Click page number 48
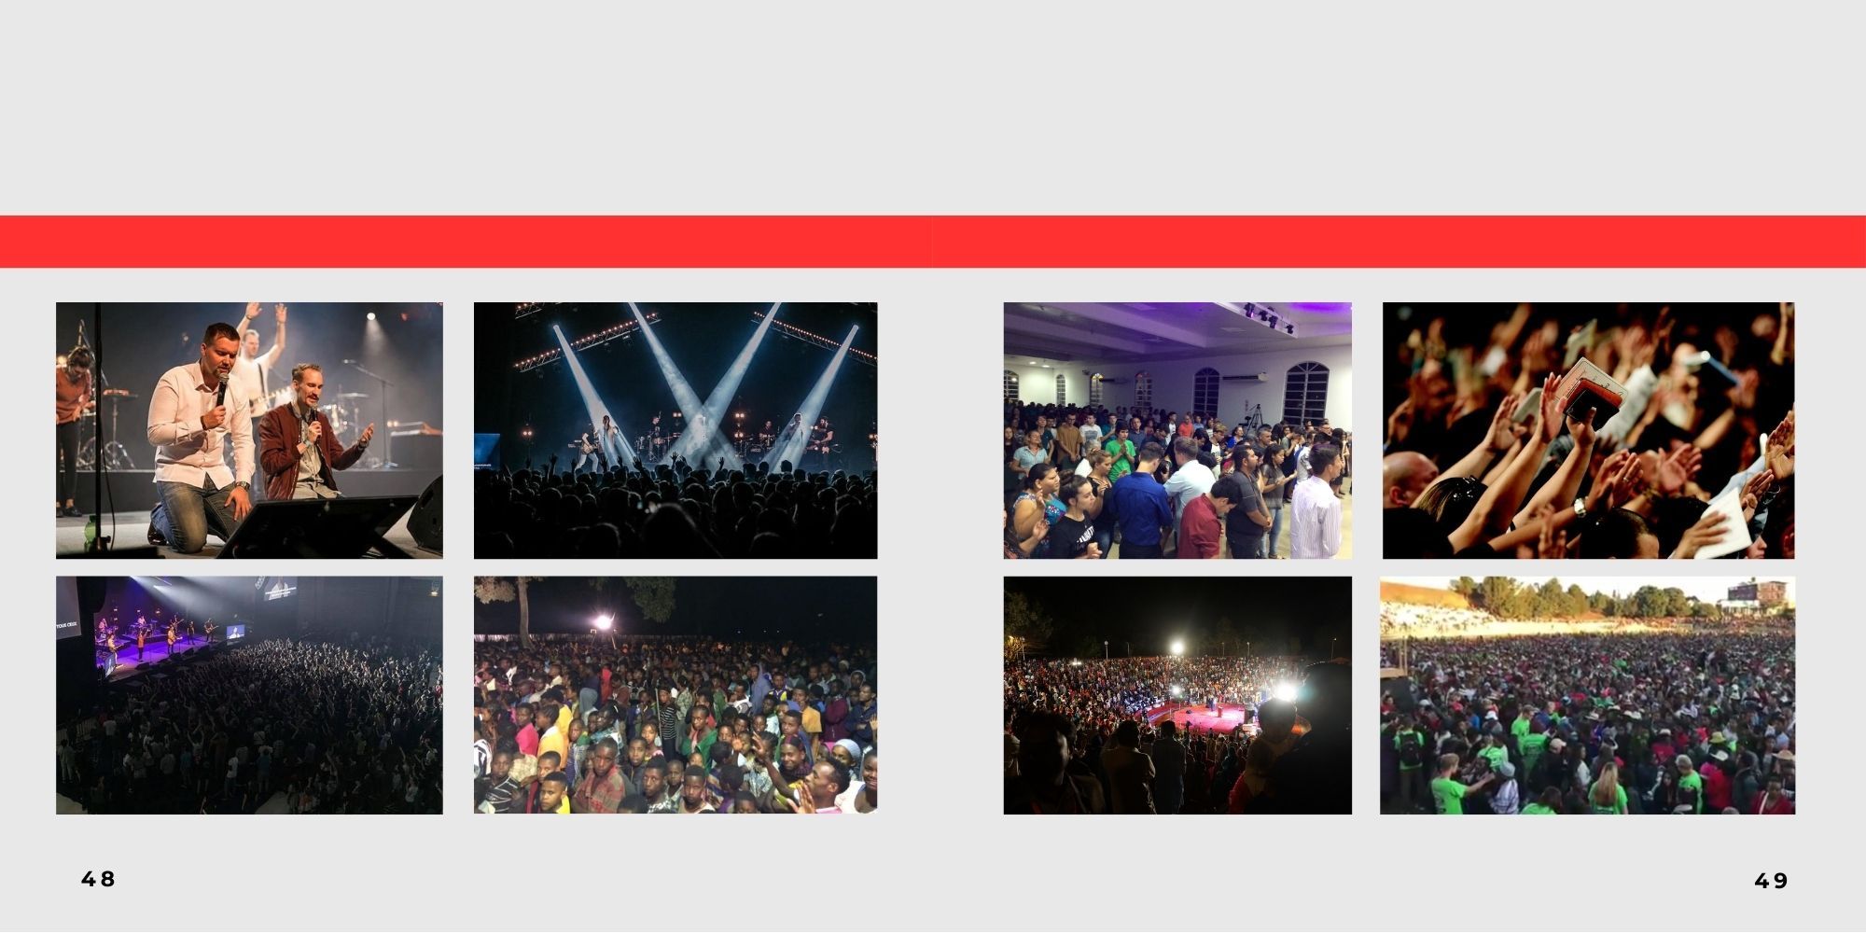 pos(98,879)
